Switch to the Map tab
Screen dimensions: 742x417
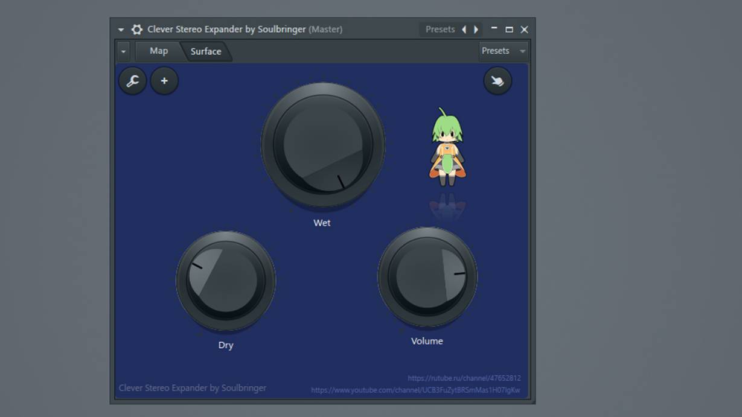tap(158, 51)
